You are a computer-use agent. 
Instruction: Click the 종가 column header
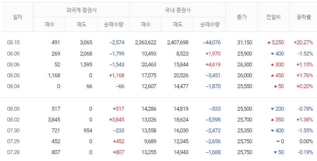(x=242, y=17)
